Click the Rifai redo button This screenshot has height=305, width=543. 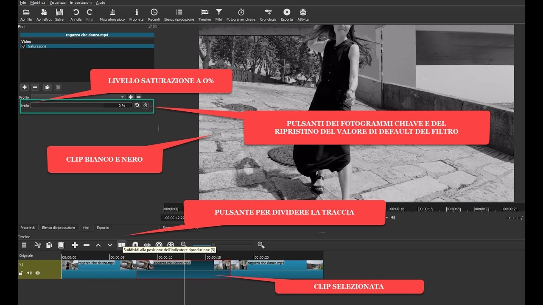coord(90,15)
